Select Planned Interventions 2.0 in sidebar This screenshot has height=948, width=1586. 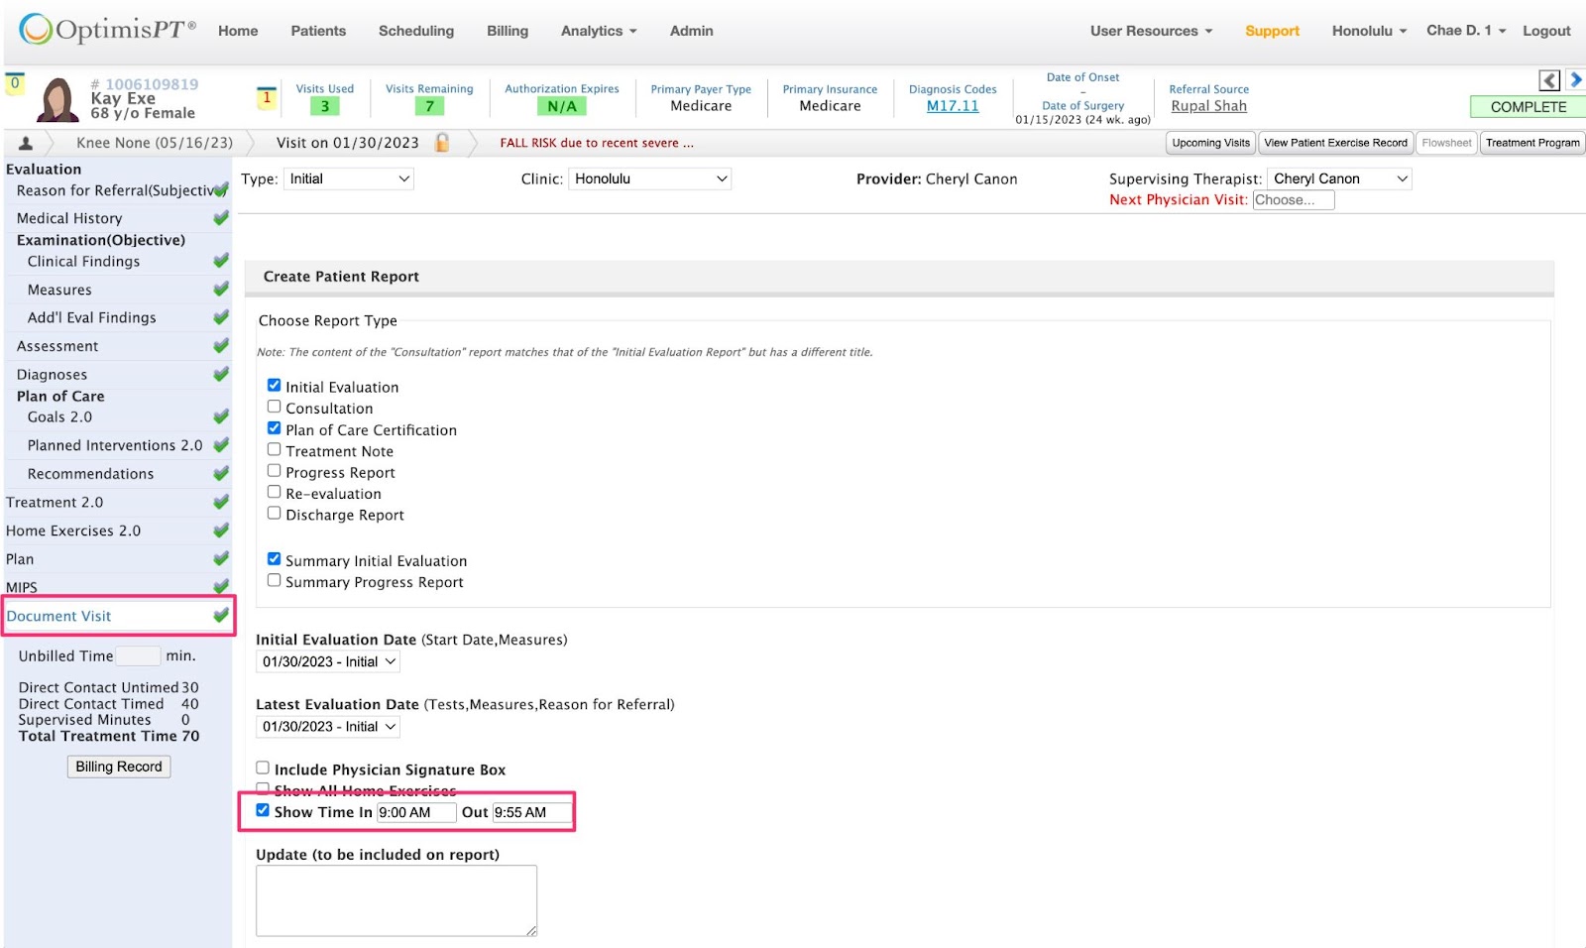click(115, 445)
